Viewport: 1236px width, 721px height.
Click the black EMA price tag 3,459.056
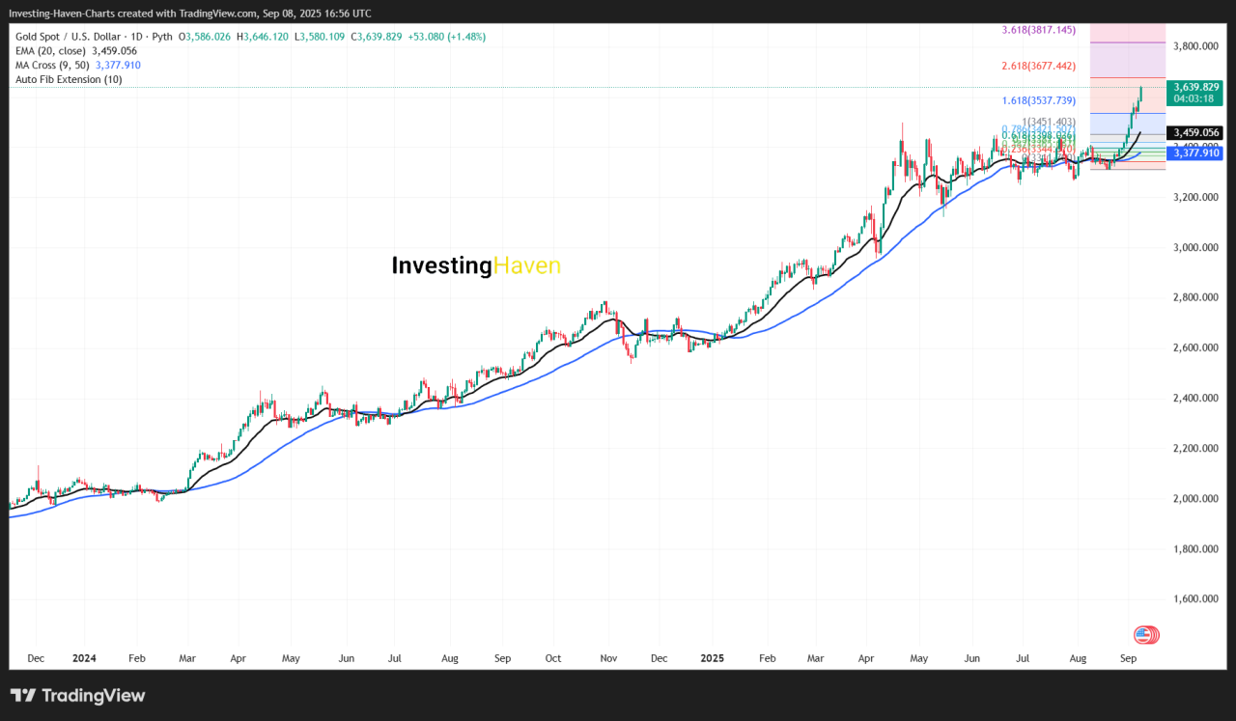pos(1195,132)
